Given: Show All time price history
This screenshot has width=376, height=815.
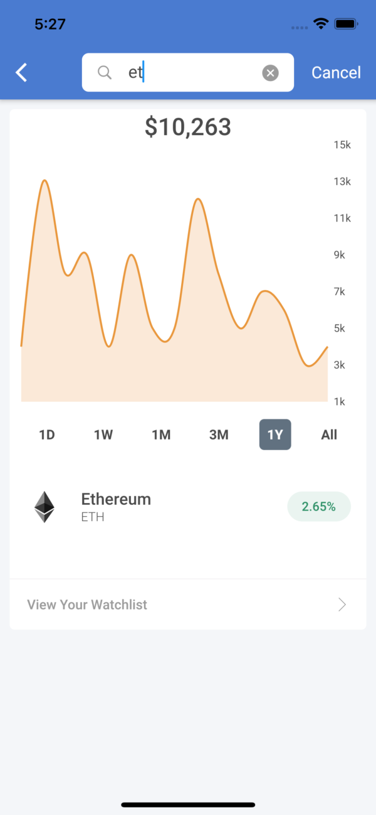Looking at the screenshot, I should click(329, 434).
